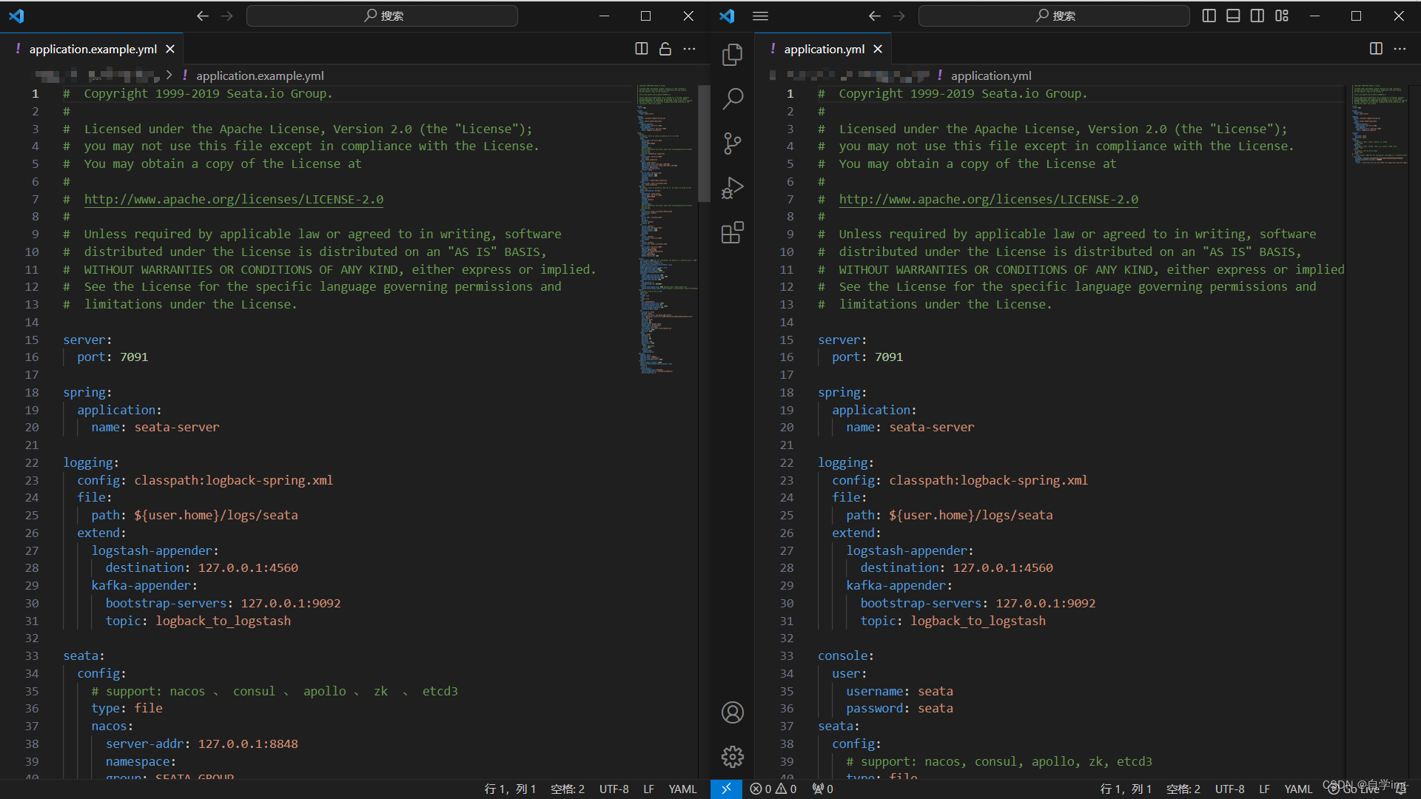This screenshot has height=799, width=1421.
Task: Click the left window's search command box
Action: (x=382, y=16)
